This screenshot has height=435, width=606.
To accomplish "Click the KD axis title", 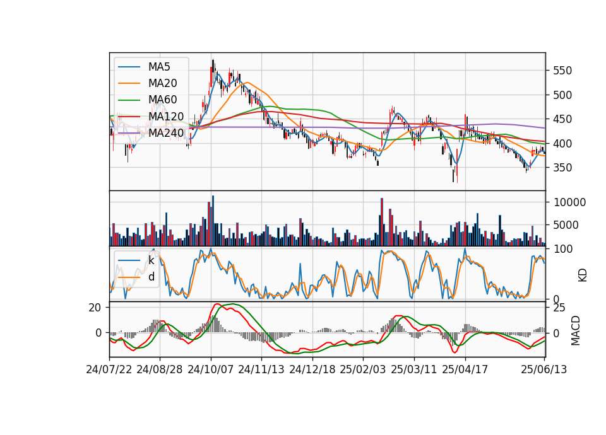I will (583, 275).
